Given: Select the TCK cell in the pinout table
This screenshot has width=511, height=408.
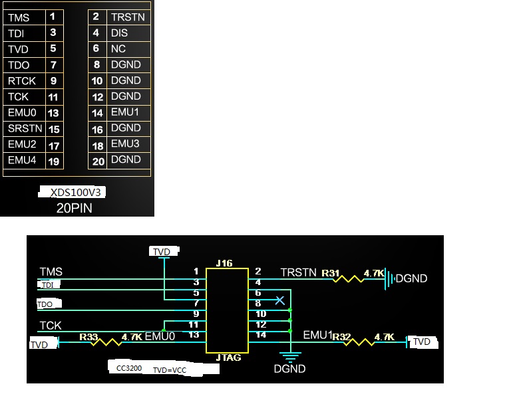Looking at the screenshot, I should click(24, 96).
